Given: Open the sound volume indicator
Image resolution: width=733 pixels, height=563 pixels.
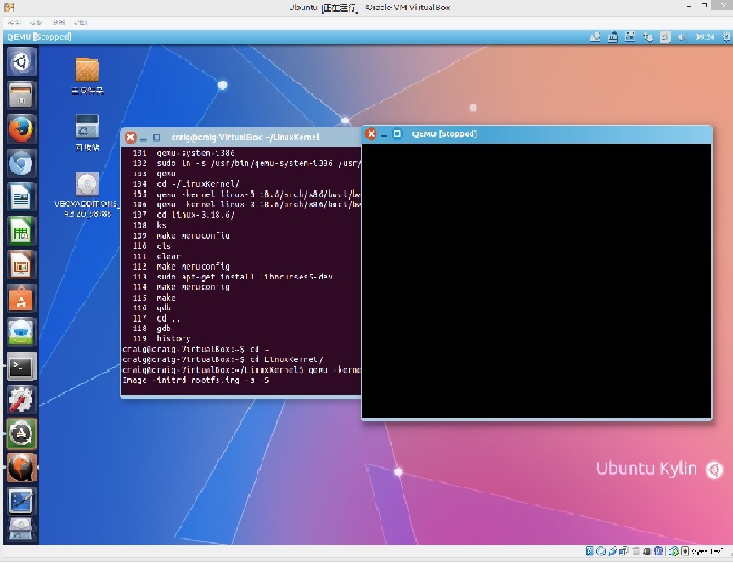Looking at the screenshot, I should click(x=682, y=37).
